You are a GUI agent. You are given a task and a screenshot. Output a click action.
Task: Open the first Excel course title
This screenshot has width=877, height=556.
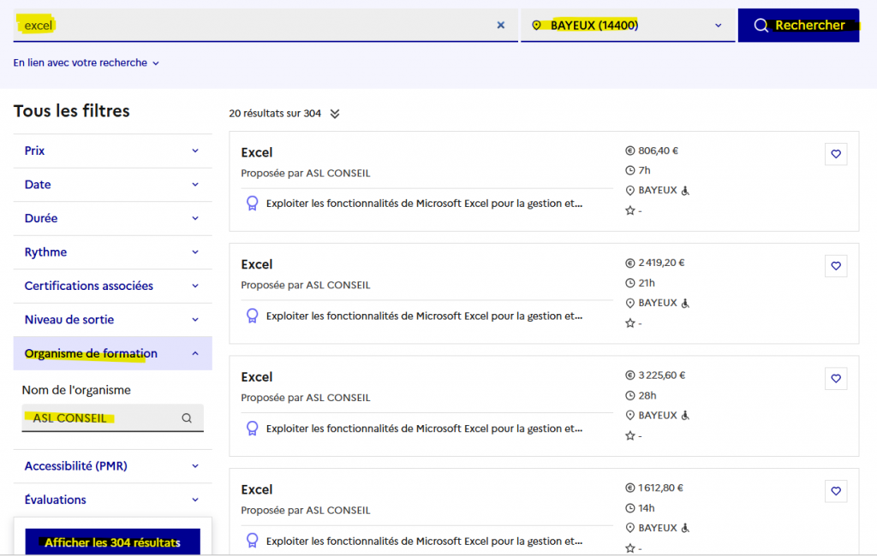[x=257, y=152]
